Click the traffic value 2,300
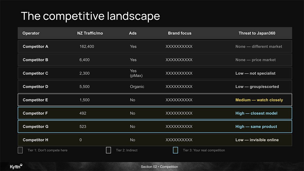The width and height of the screenshot is (304, 171). click(x=84, y=73)
